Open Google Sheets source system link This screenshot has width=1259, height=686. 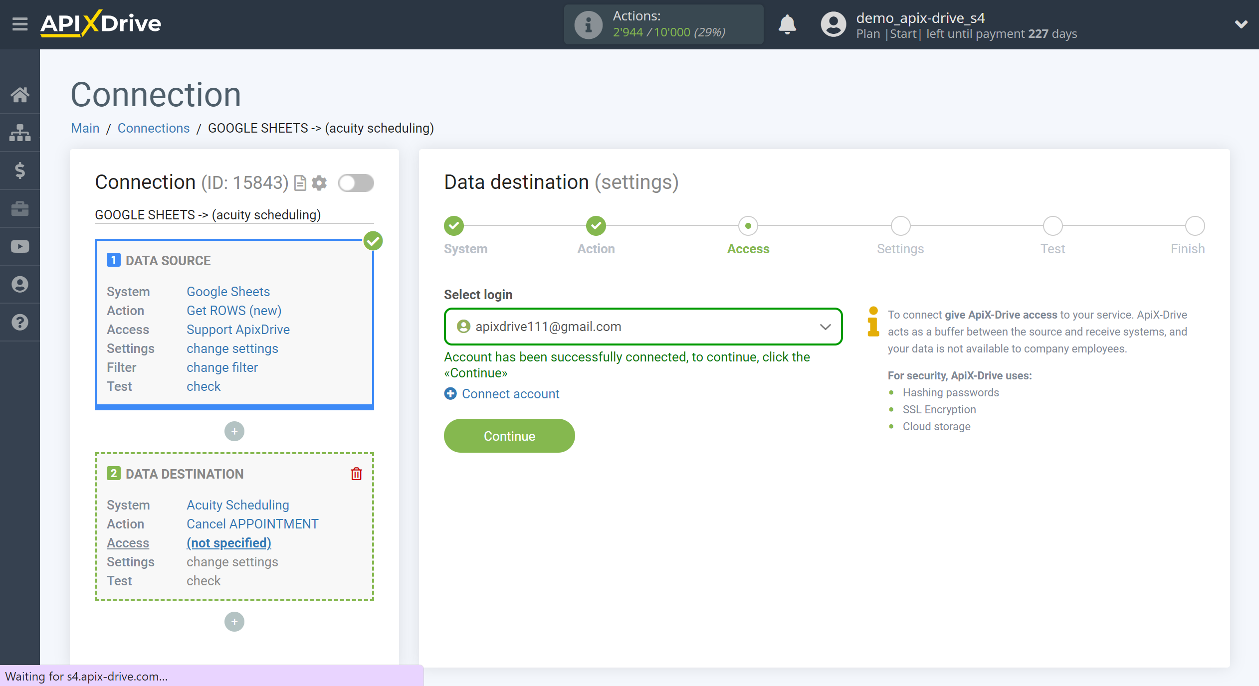228,292
